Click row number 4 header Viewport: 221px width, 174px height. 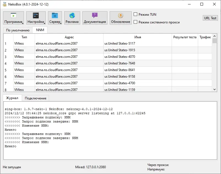point(8,64)
